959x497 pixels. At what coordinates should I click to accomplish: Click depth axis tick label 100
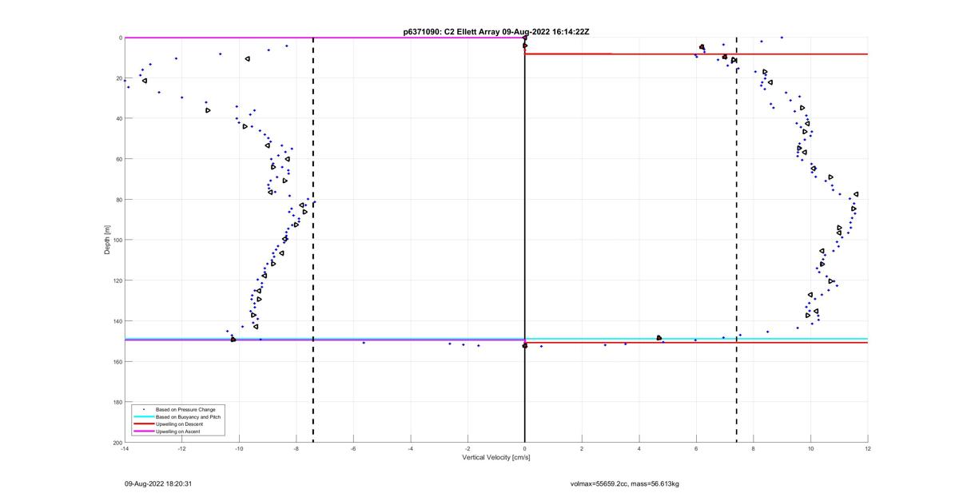tap(117, 240)
